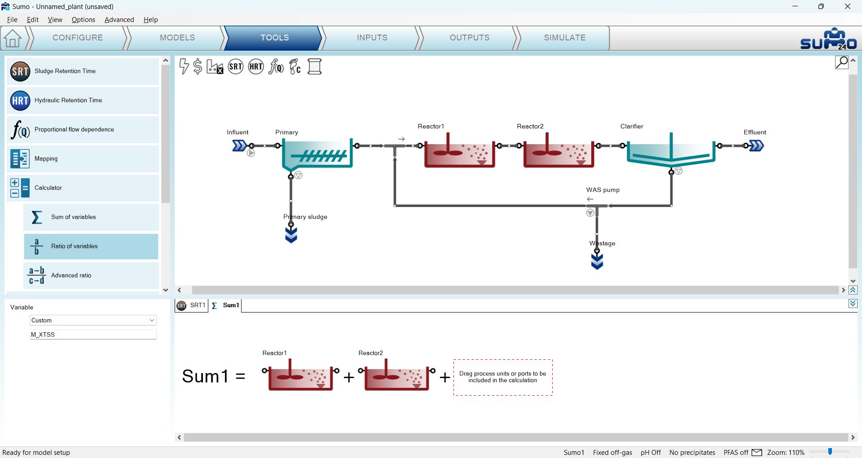The width and height of the screenshot is (862, 458).
Task: Open the carbon footprint toolbar icon
Action: point(295,67)
